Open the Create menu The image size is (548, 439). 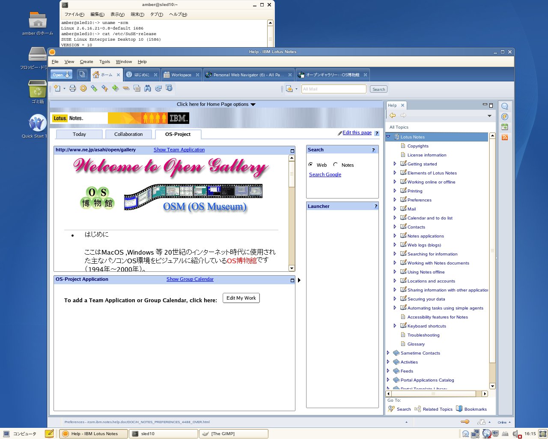click(86, 62)
